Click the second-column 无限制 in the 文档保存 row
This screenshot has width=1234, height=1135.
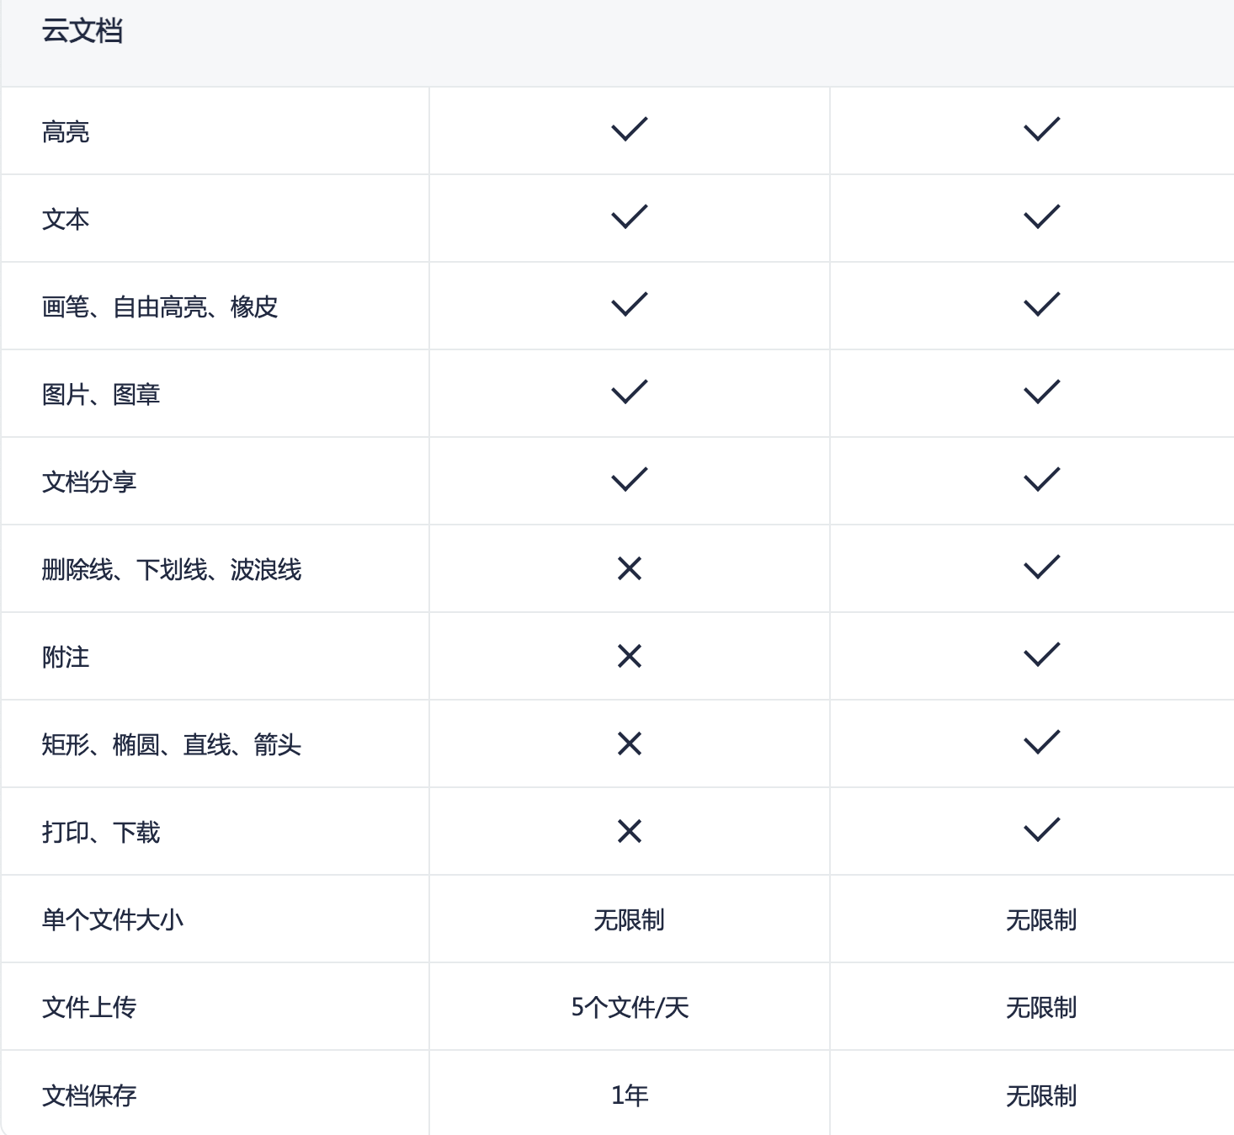pyautogui.click(x=1041, y=1095)
